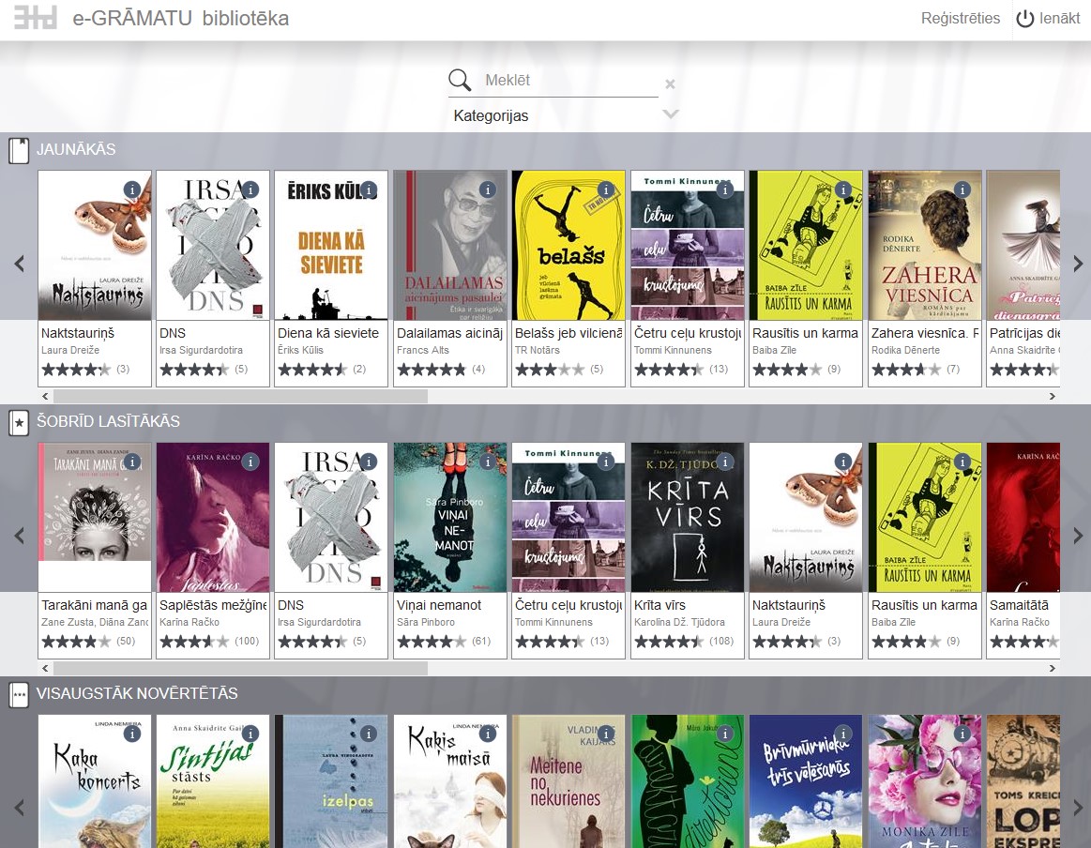This screenshot has width=1091, height=848.
Task: Click the Jaunākās section book icon
Action: point(19,150)
